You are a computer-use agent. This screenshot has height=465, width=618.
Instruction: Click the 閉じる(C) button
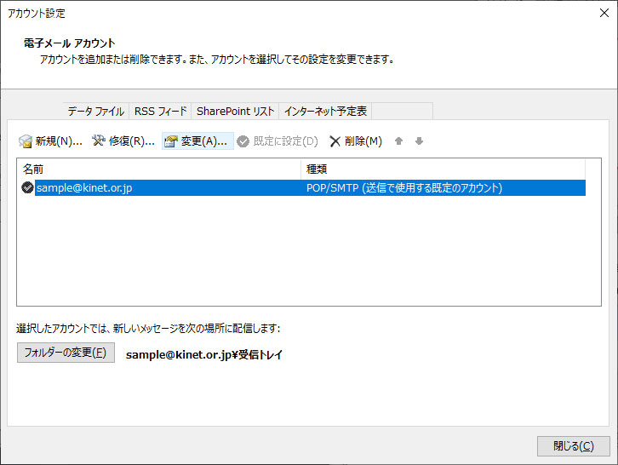pos(574,446)
